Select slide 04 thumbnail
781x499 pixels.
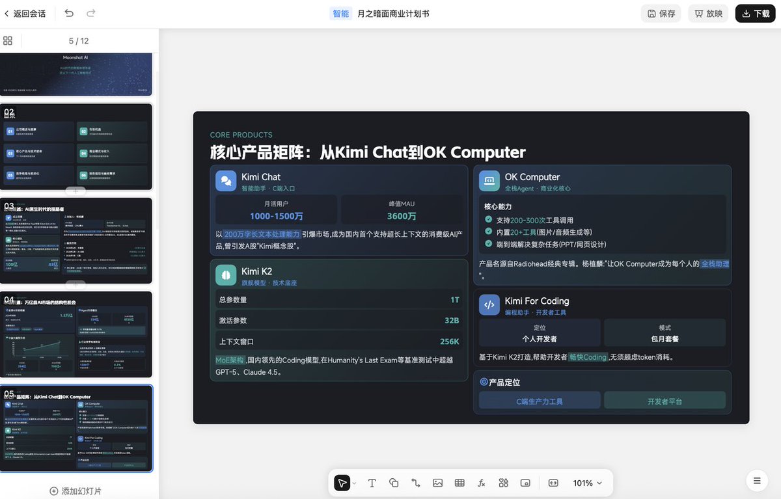coord(76,334)
